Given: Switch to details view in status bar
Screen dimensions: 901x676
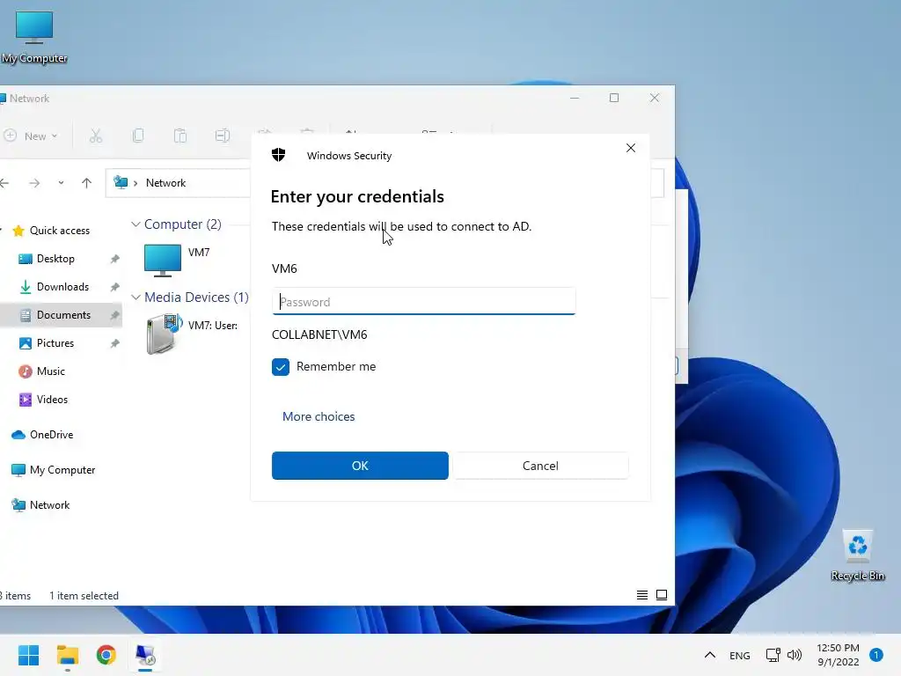Looking at the screenshot, I should tap(642, 595).
